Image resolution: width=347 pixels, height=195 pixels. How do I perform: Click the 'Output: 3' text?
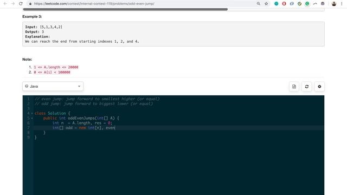(x=34, y=32)
